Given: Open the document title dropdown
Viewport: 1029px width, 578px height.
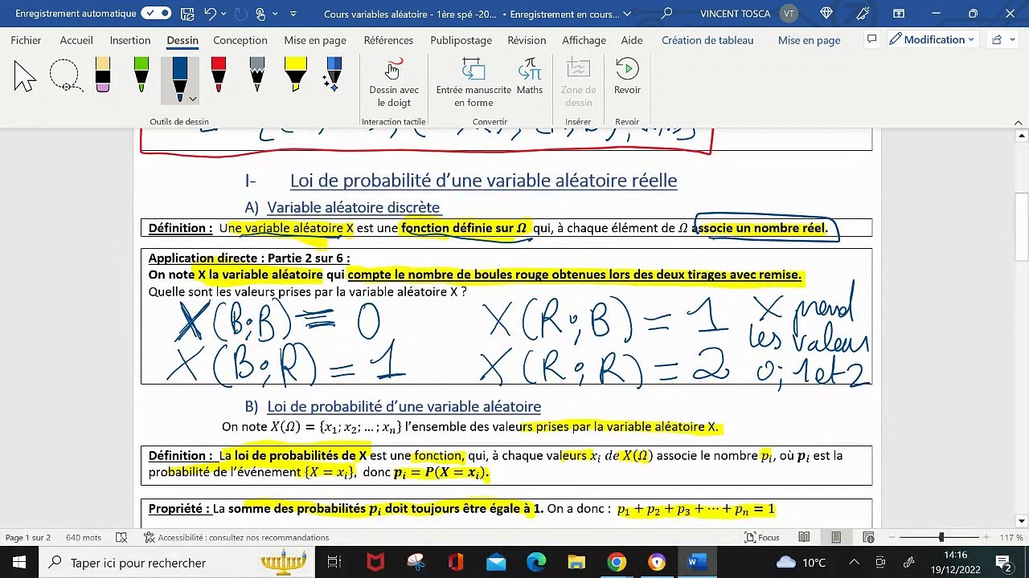Looking at the screenshot, I should pyautogui.click(x=627, y=14).
